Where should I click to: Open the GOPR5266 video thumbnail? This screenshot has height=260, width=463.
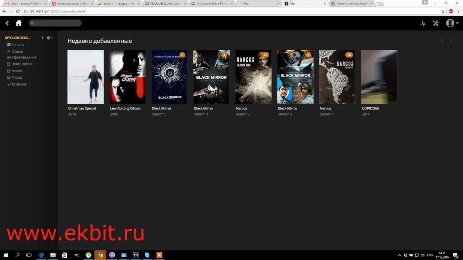tap(379, 77)
